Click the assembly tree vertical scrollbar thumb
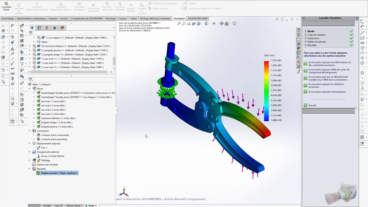 pyautogui.click(x=114, y=61)
